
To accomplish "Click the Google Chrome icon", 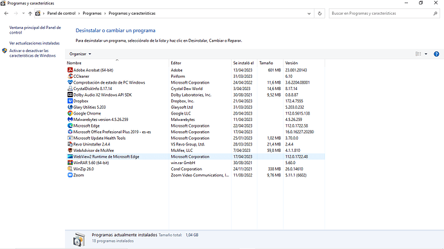I will tap(70, 113).
